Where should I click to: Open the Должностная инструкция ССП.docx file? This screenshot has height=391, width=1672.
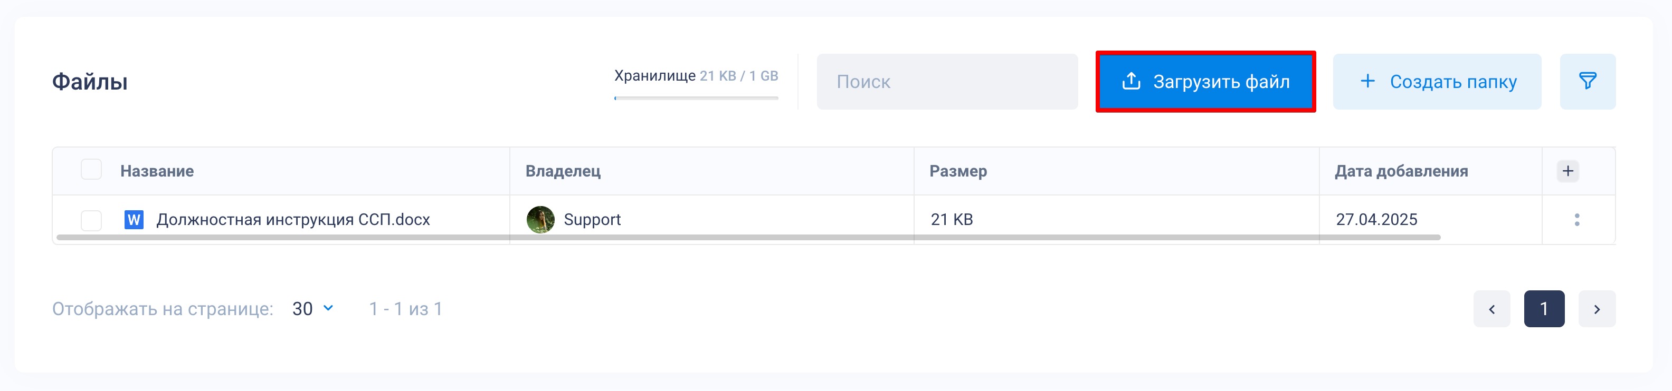(293, 220)
